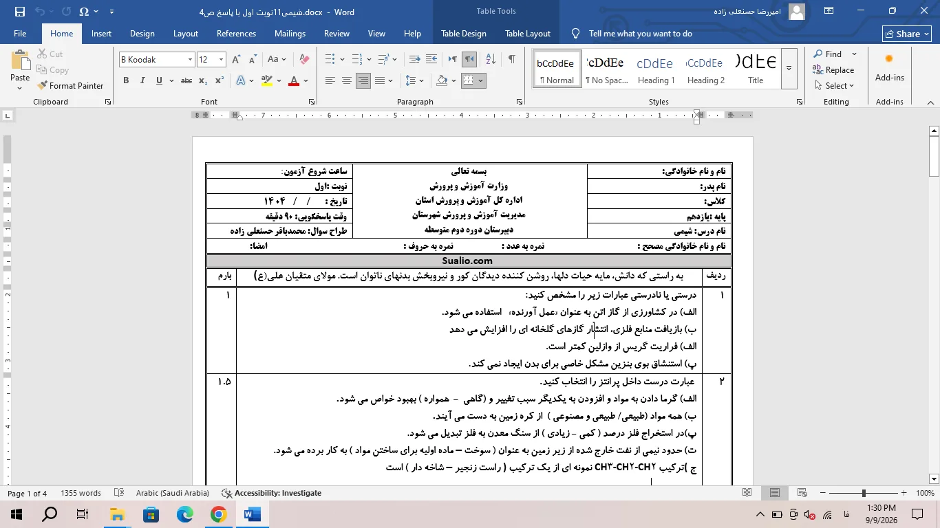Center align the text
This screenshot has height=528, width=940.
tap(347, 80)
